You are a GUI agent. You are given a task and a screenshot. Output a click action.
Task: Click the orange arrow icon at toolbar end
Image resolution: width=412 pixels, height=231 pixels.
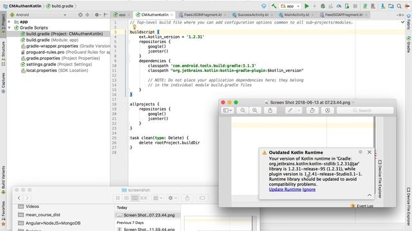click(407, 6)
